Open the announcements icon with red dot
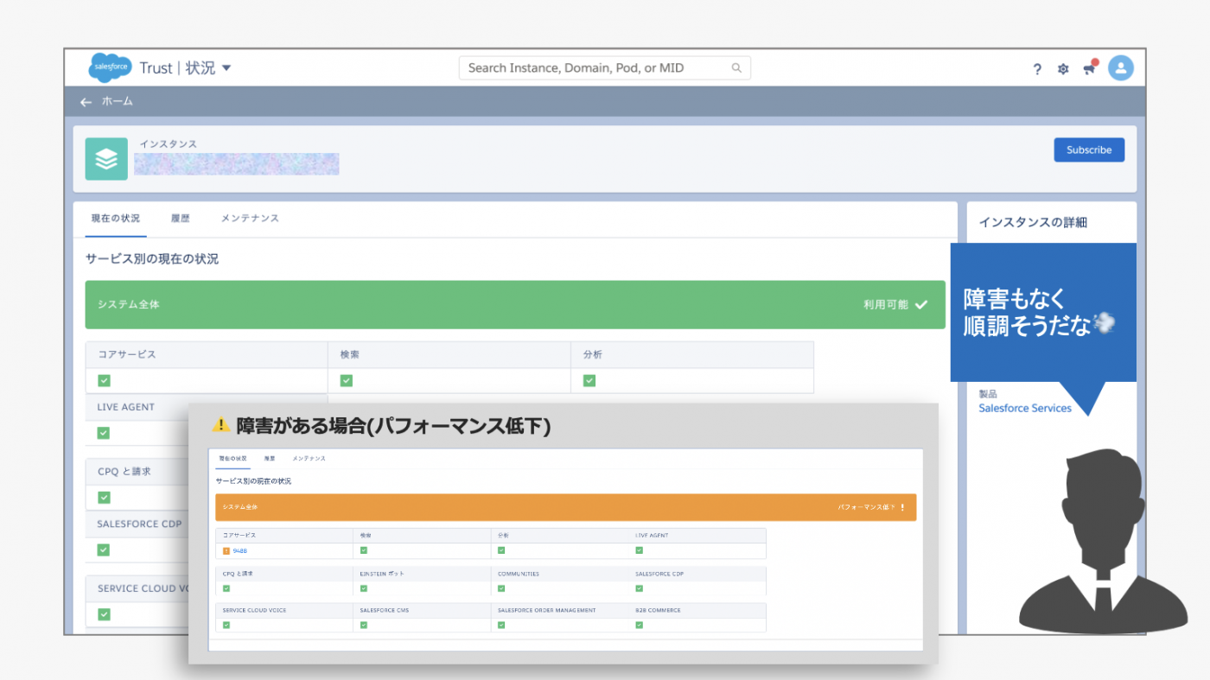1210x680 pixels. coord(1089,68)
